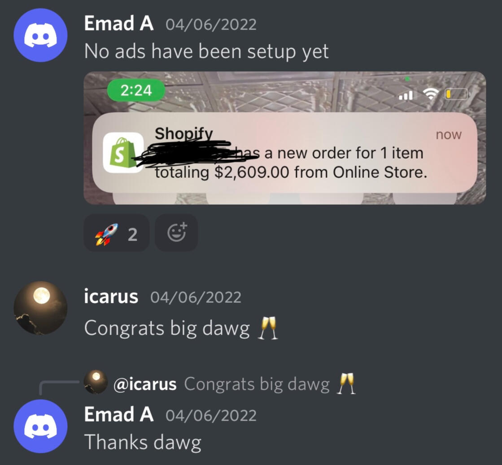This screenshot has width=502, height=465.
Task: Click the Wi-Fi icon in the embedded status bar
Action: [x=431, y=93]
